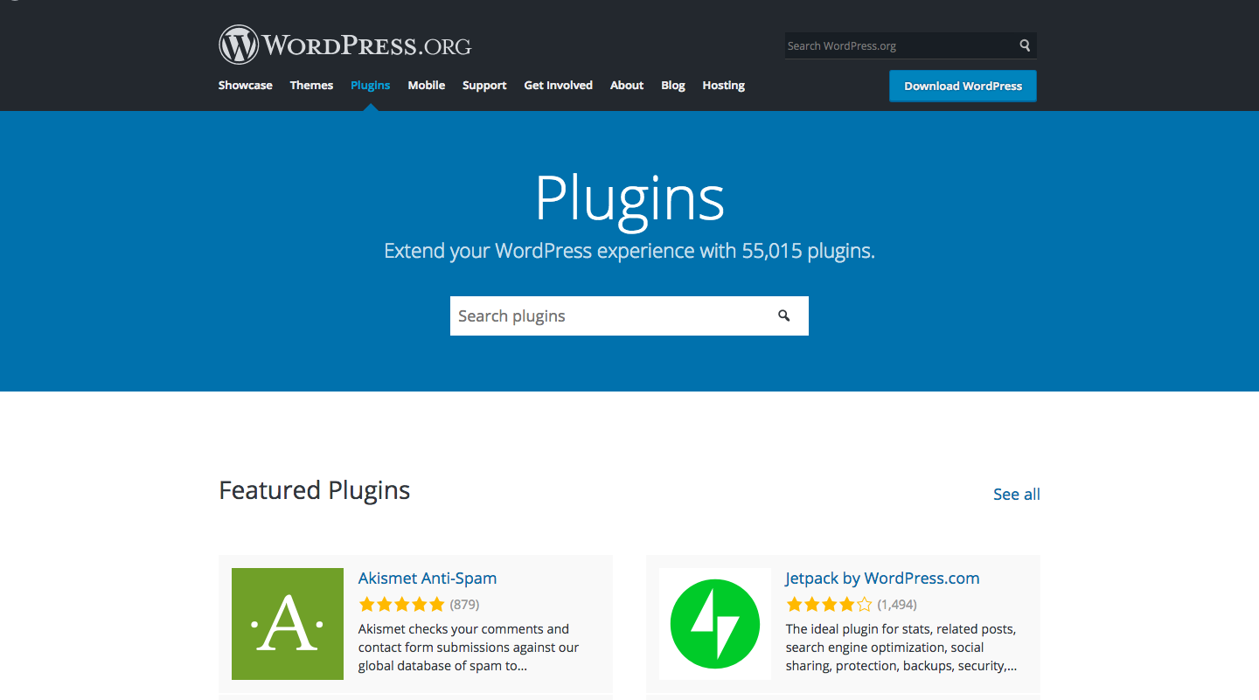The width and height of the screenshot is (1259, 700).
Task: Navigate to Support in the header
Action: (484, 85)
